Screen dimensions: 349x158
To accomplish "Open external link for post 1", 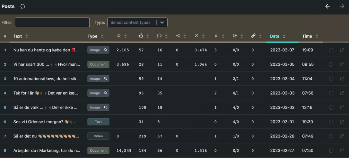I will (x=342, y=50).
